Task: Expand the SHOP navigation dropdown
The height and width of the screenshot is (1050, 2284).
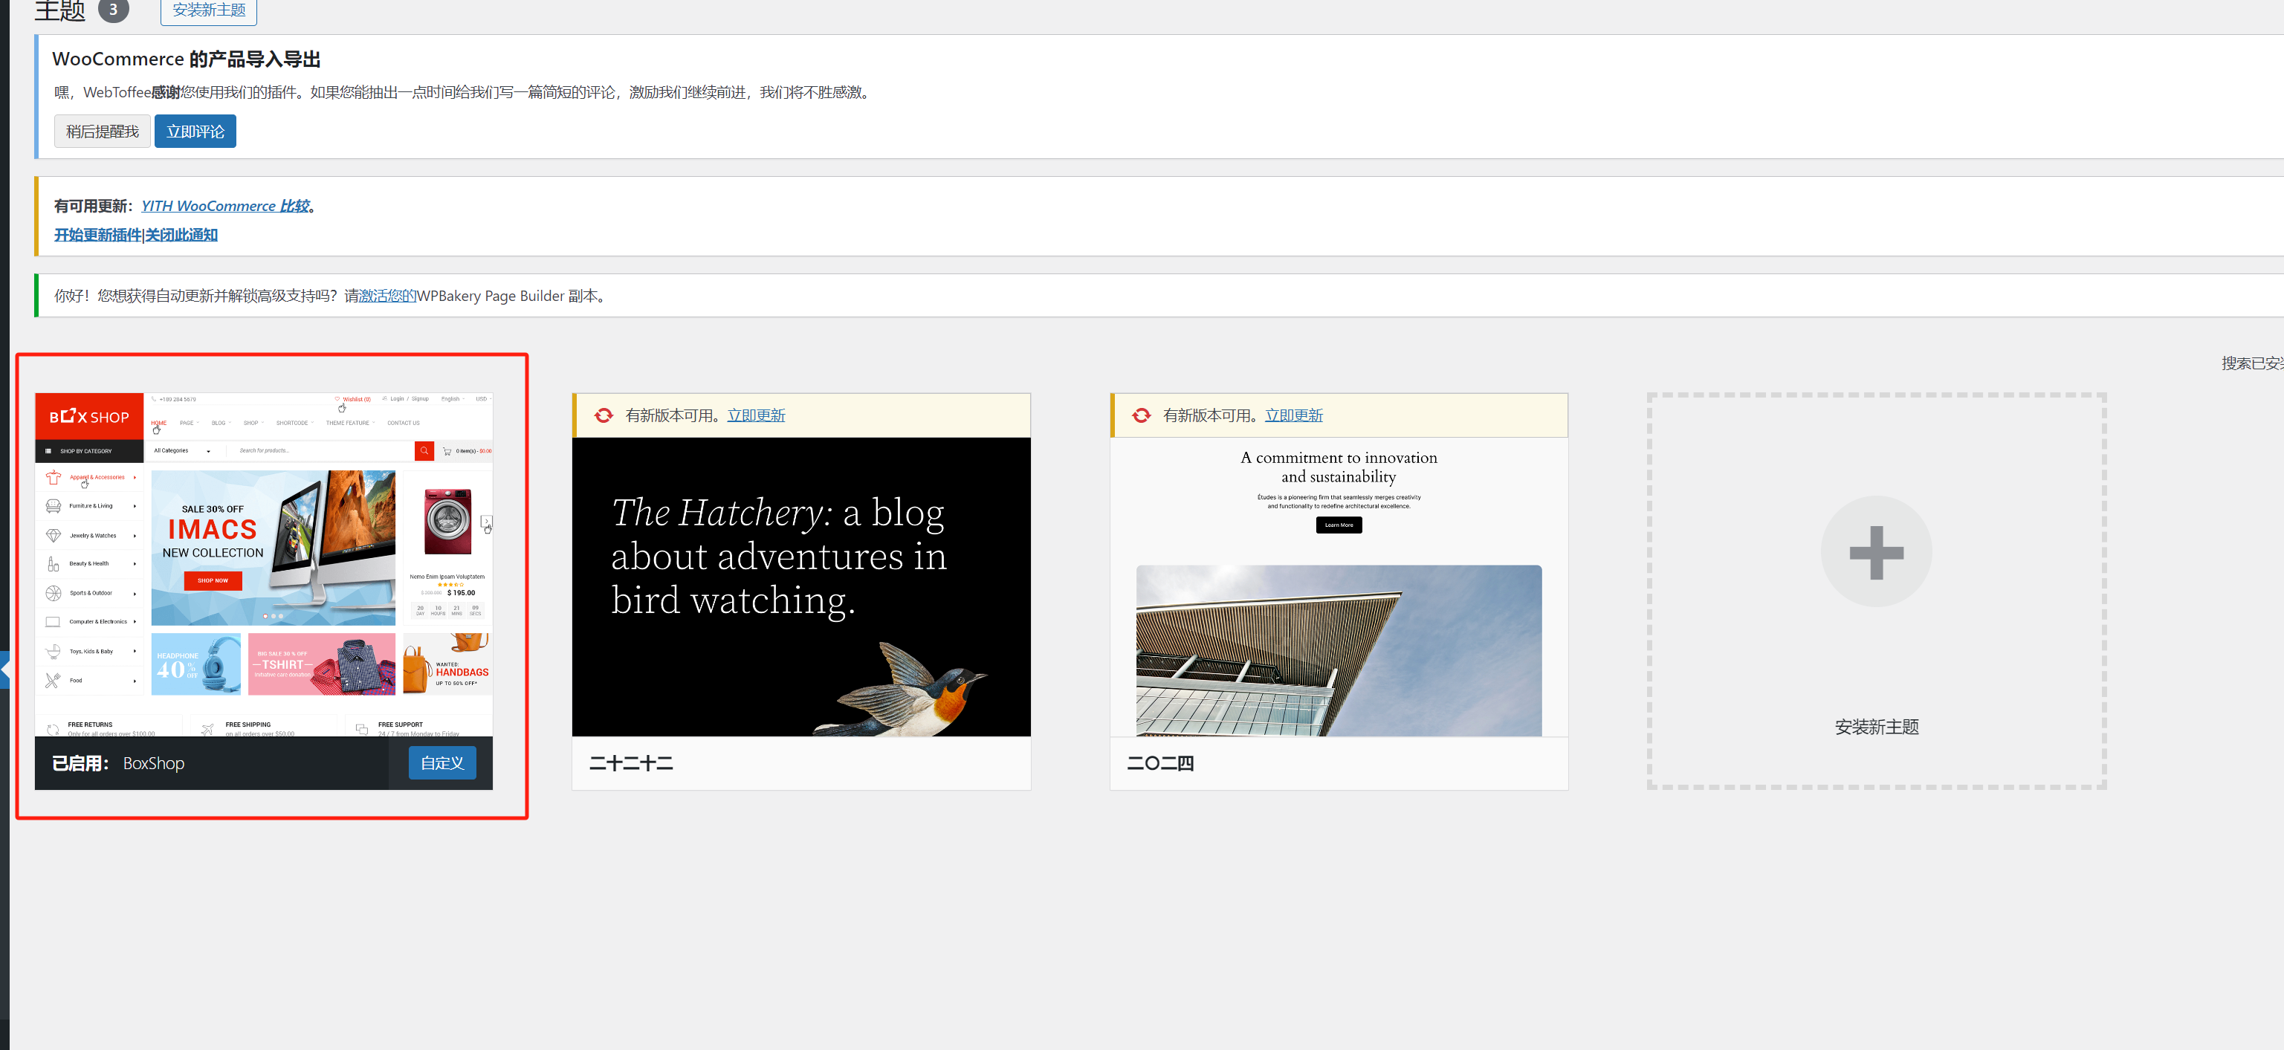Action: coord(253,423)
